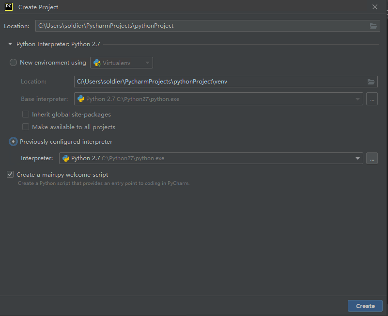Click Virtualenv Python icon in environment dropdown

click(x=97, y=63)
